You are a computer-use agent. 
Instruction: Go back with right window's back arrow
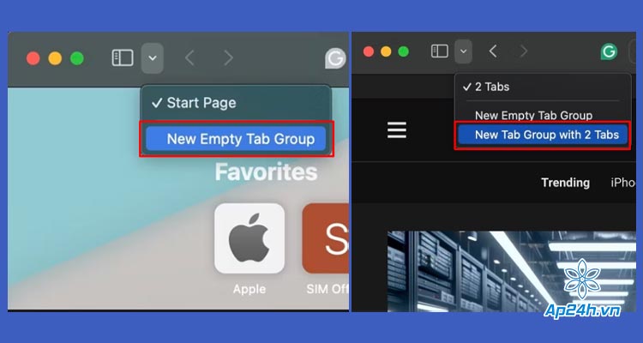pos(493,51)
